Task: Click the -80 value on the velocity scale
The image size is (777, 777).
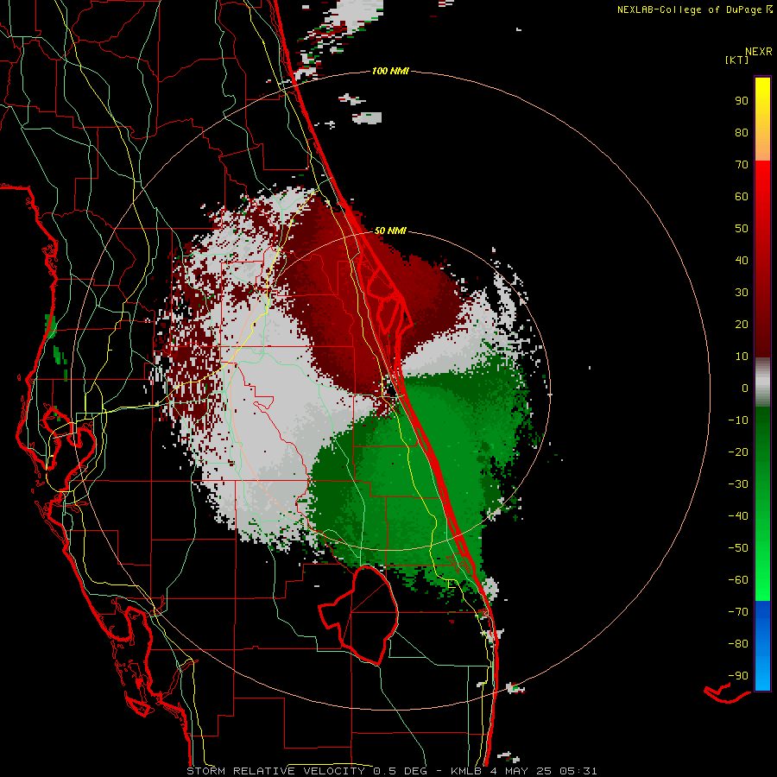Action: (738, 644)
